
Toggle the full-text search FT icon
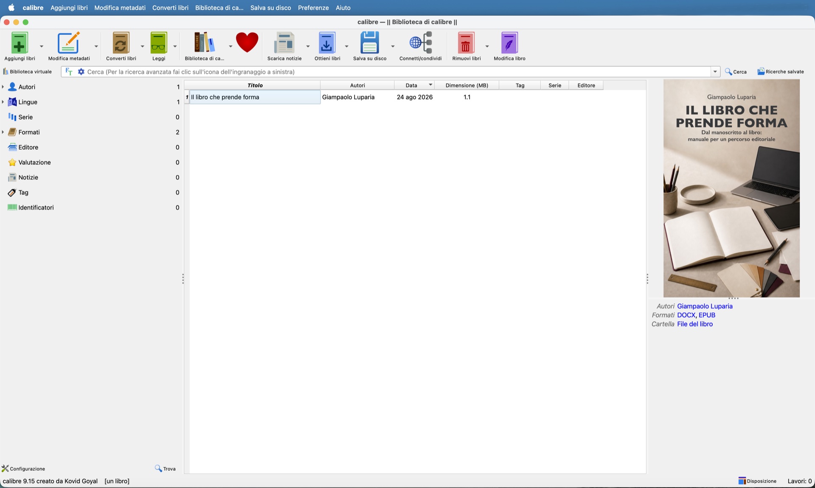click(69, 72)
